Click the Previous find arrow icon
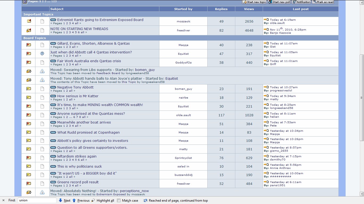 tap(74, 201)
